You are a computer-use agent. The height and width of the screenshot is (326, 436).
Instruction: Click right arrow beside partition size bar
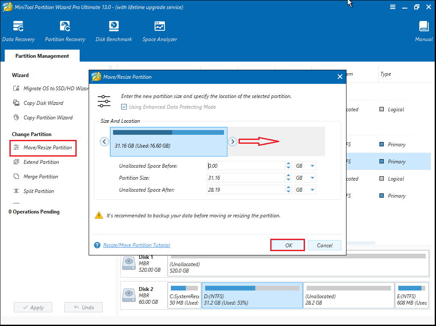point(232,142)
